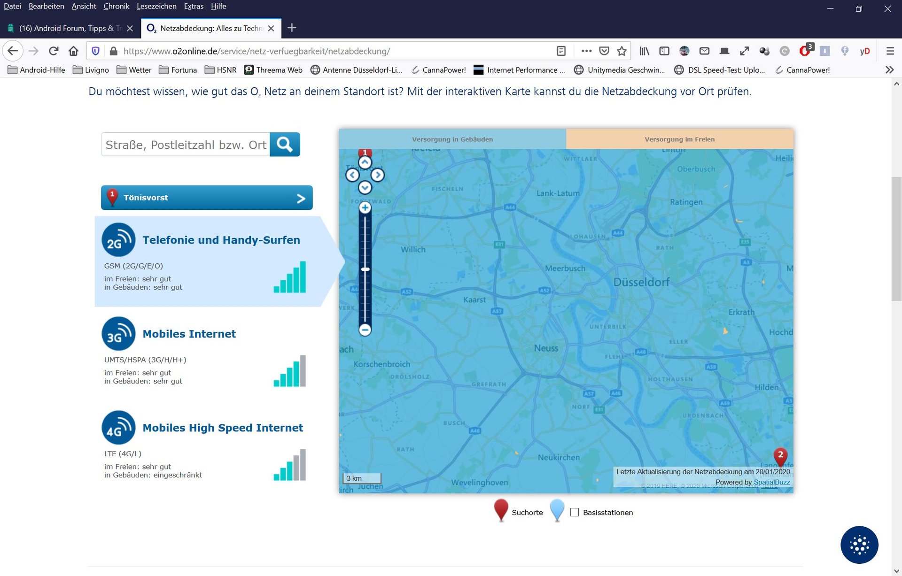Click red location marker 2 on map

point(780,456)
